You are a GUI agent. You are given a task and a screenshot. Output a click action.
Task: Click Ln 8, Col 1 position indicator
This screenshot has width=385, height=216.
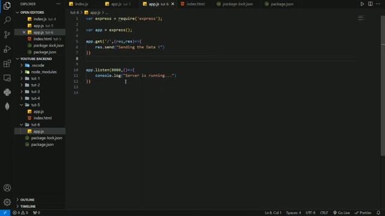273,213
